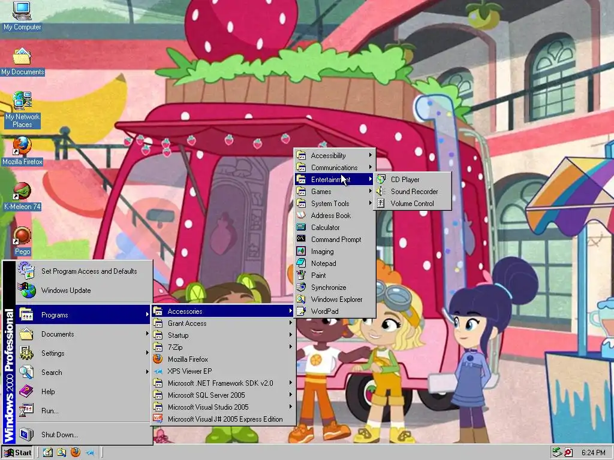Viewport: 614px width, 460px height.
Task: Click Windows Explorer quick launch magnifier icon
Action: tap(62, 453)
